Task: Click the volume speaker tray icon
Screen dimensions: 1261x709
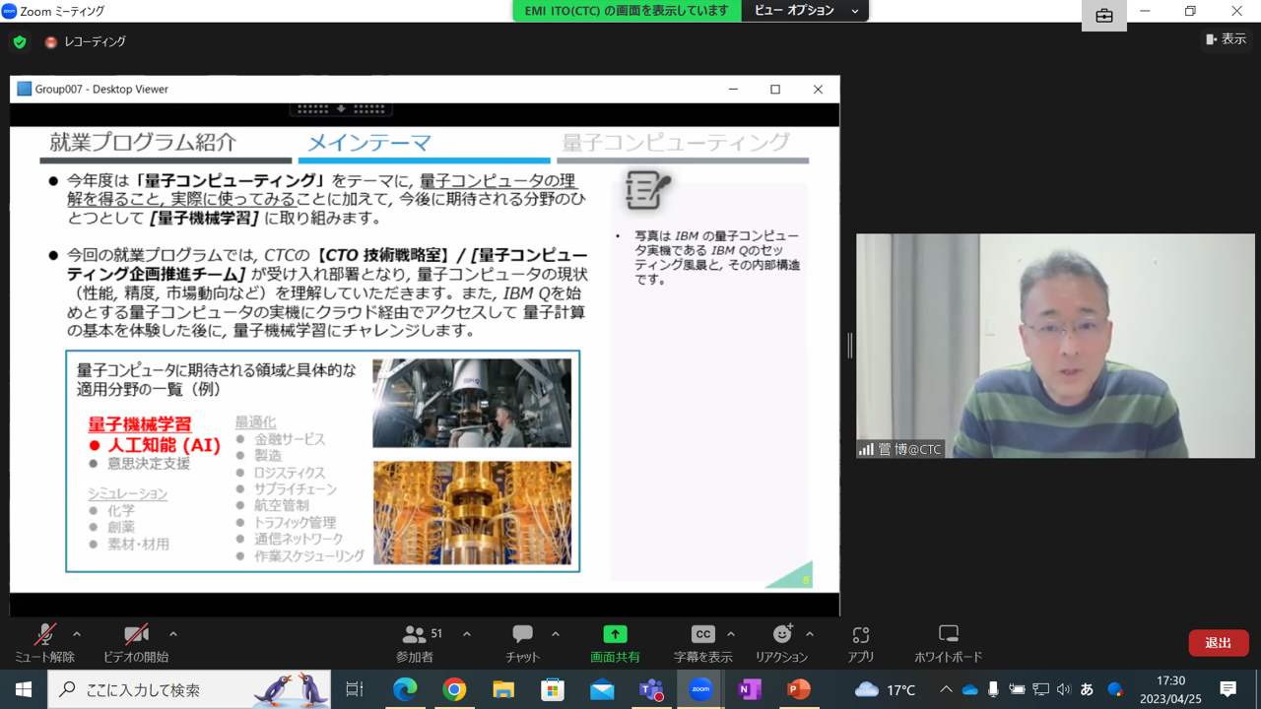Action: 1064,689
